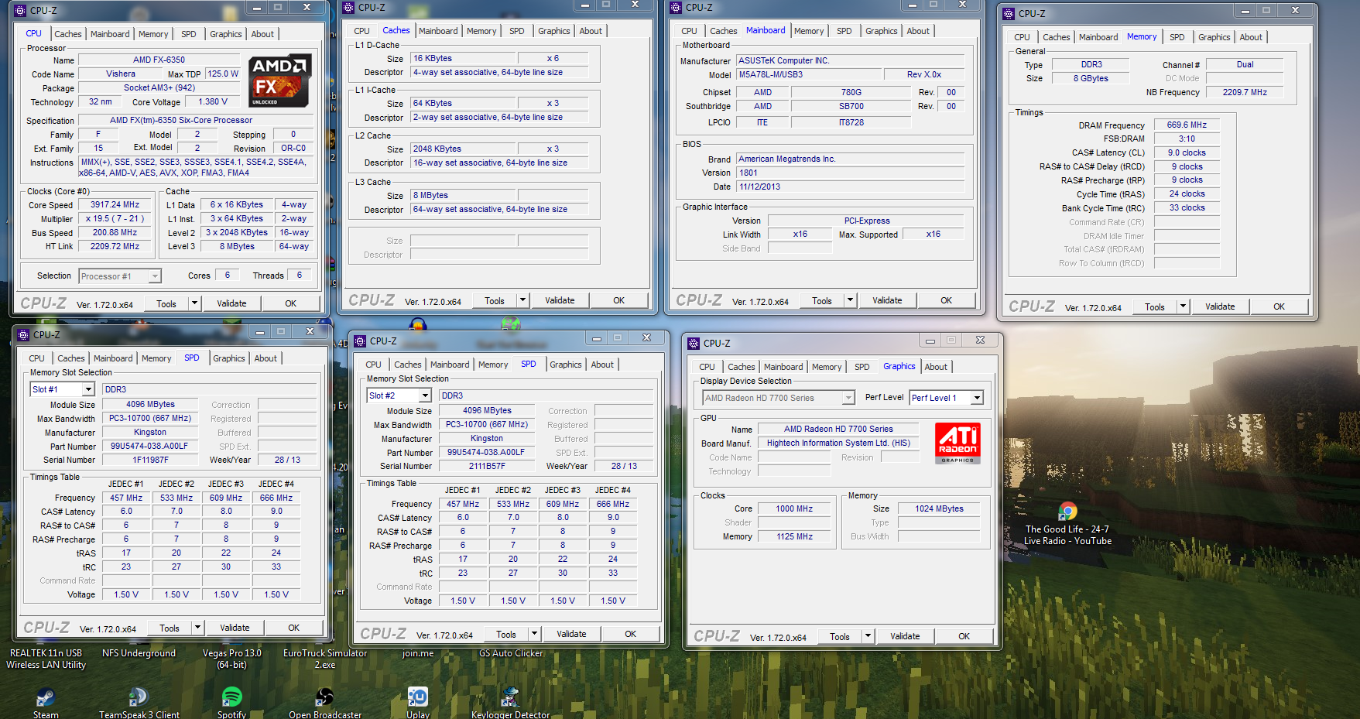Click the CPU-Z title bar icon in the Memory window
The image size is (1360, 719).
tap(1009, 14)
